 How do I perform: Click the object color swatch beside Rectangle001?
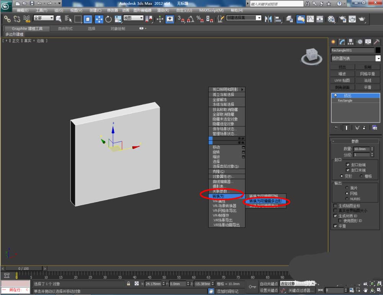tap(378, 50)
